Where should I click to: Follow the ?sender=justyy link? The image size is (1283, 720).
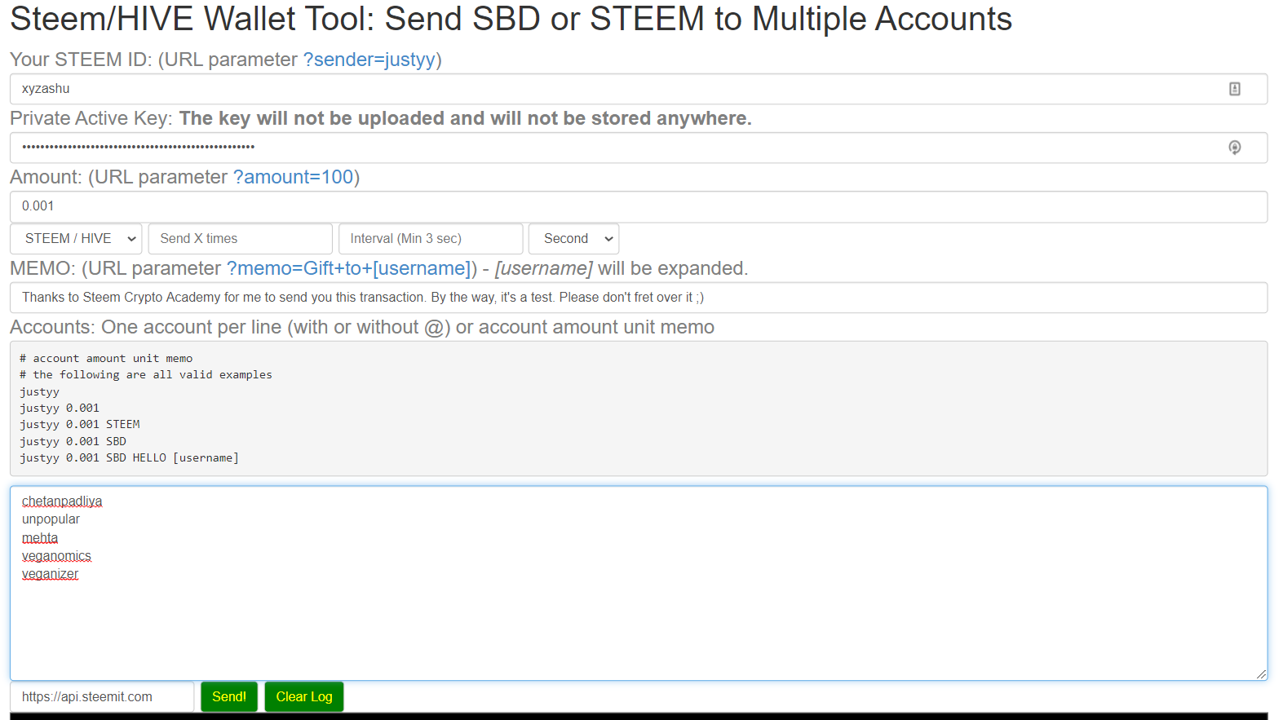pos(369,60)
